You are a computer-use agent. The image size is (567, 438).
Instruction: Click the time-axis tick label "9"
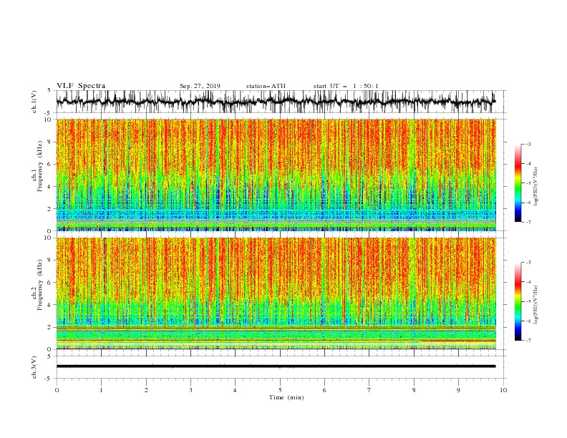458,390
